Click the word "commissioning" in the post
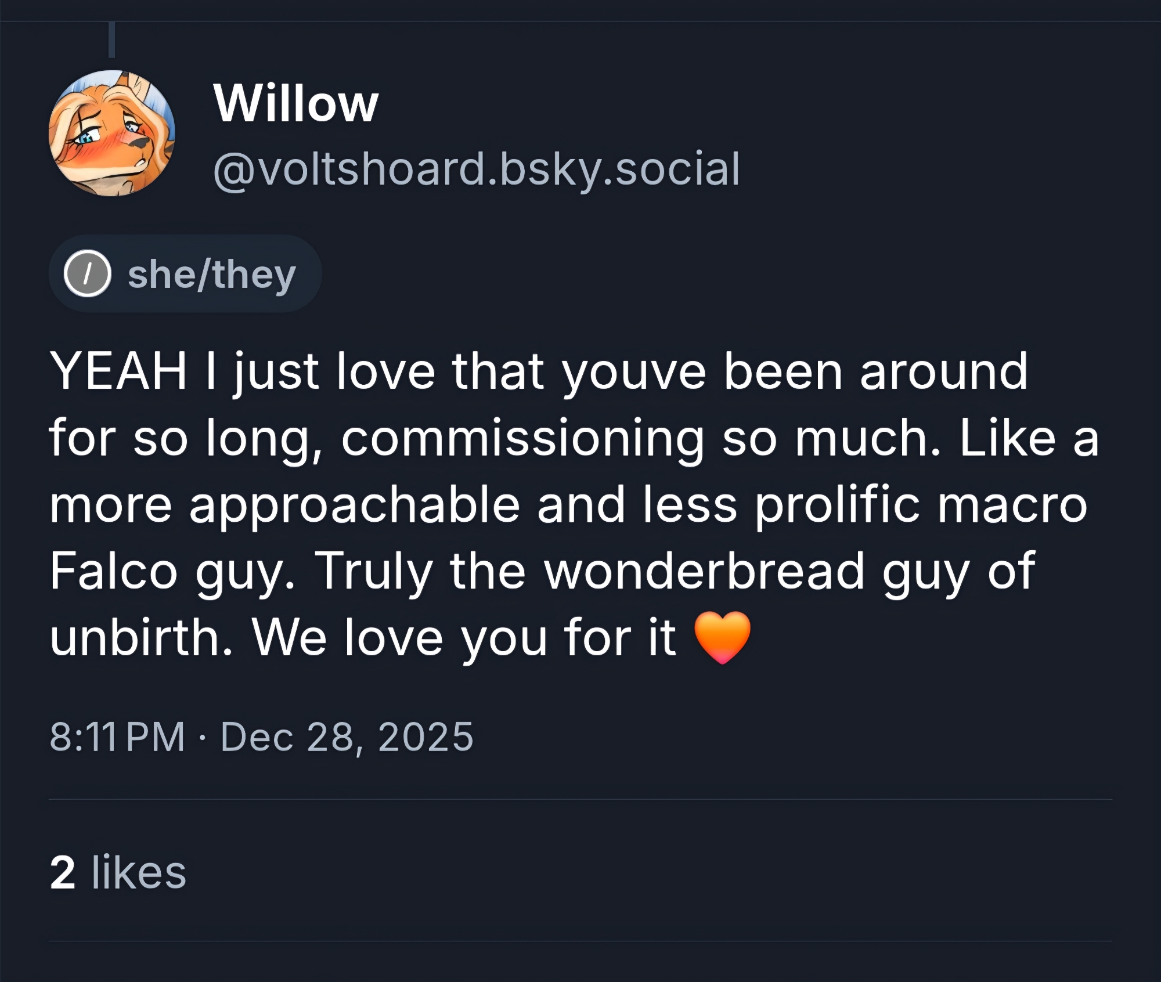This screenshot has height=982, width=1161. pyautogui.click(x=522, y=438)
